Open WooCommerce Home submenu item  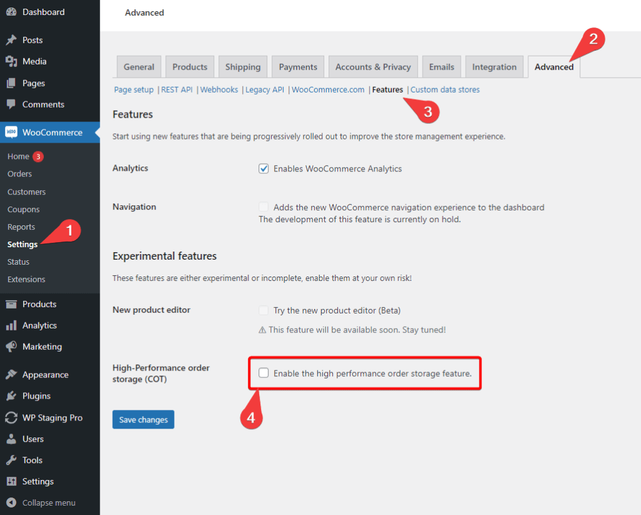coord(18,156)
